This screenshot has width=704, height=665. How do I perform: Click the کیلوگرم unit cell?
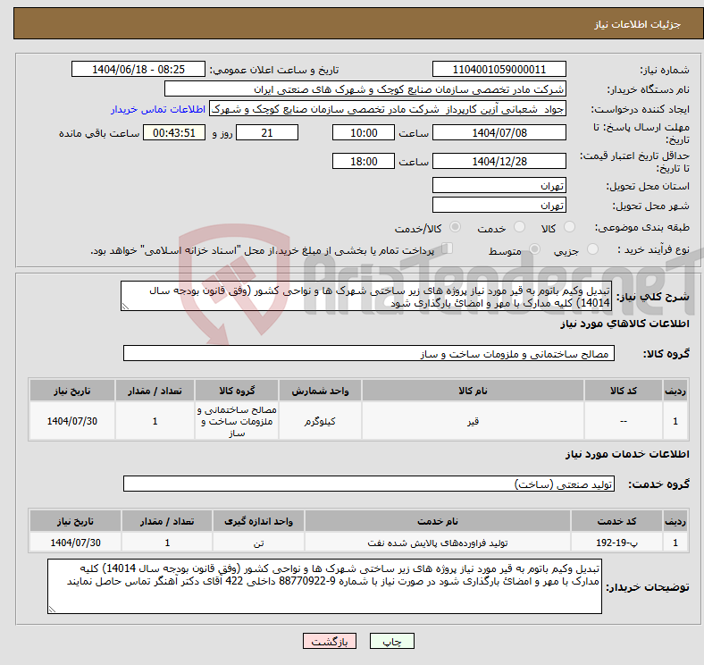coord(320,421)
